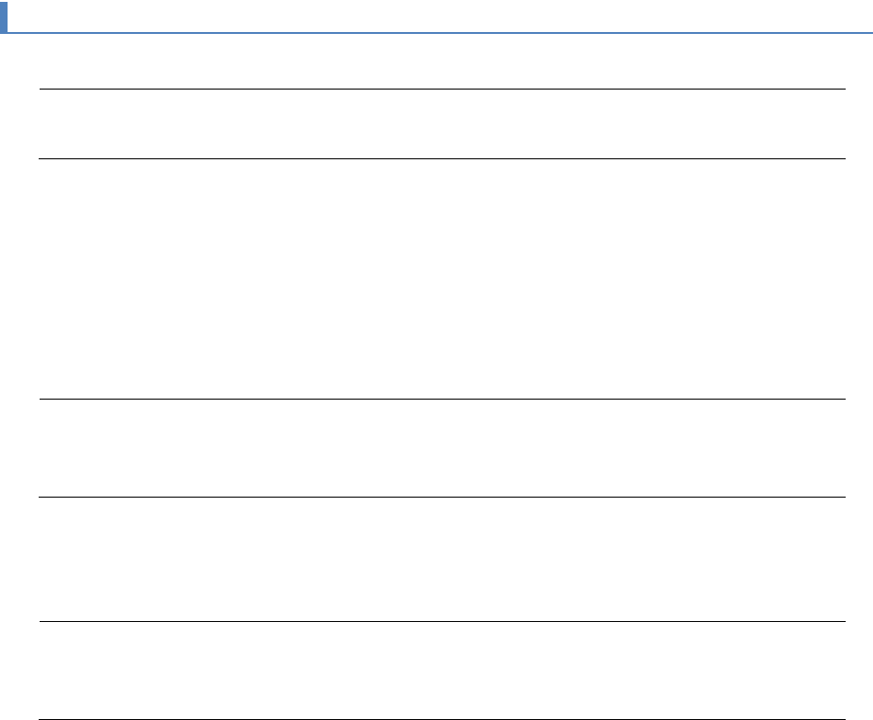Click the white margin left of the table
Image resolution: width=873 pixels, height=720 pixels.
19,377
